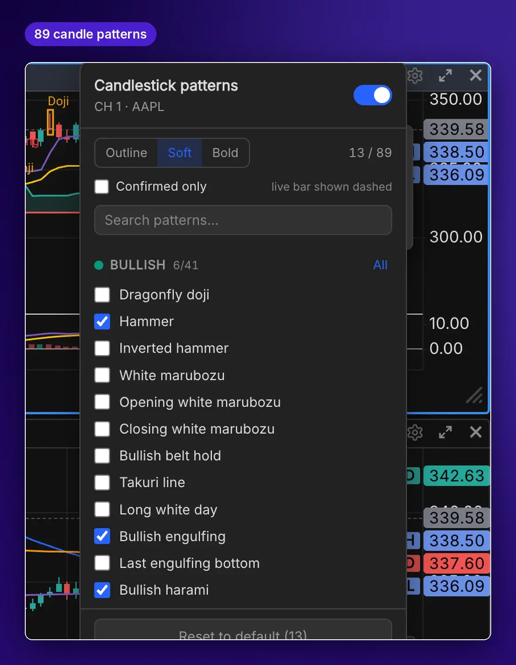Check the Long white day pattern

tap(102, 510)
